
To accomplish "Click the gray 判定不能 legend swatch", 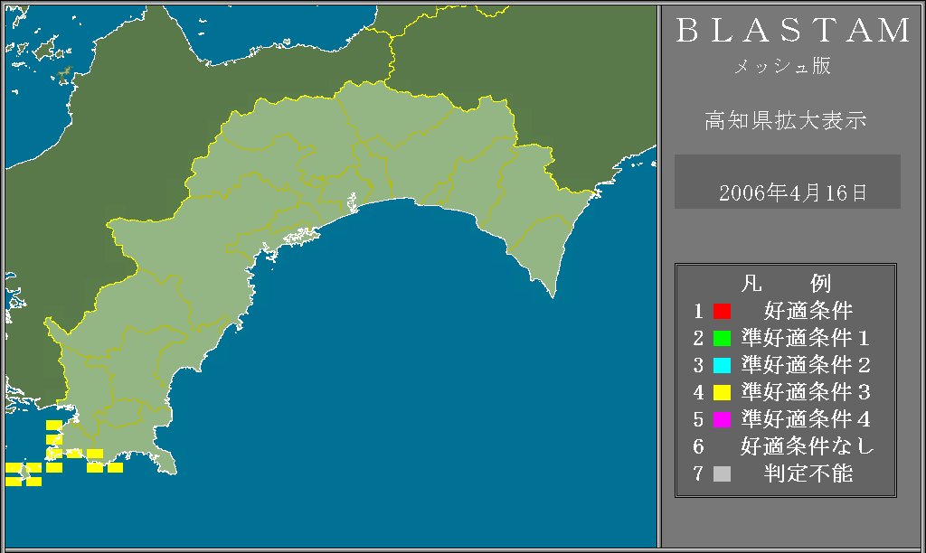I will [722, 473].
